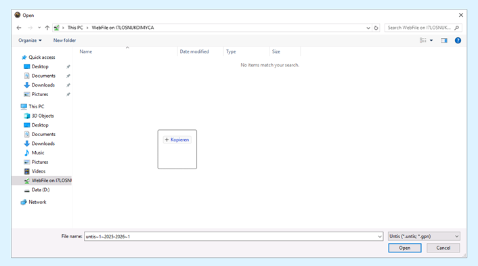The image size is (478, 266).
Task: Create a New folder
Action: [x=64, y=40]
